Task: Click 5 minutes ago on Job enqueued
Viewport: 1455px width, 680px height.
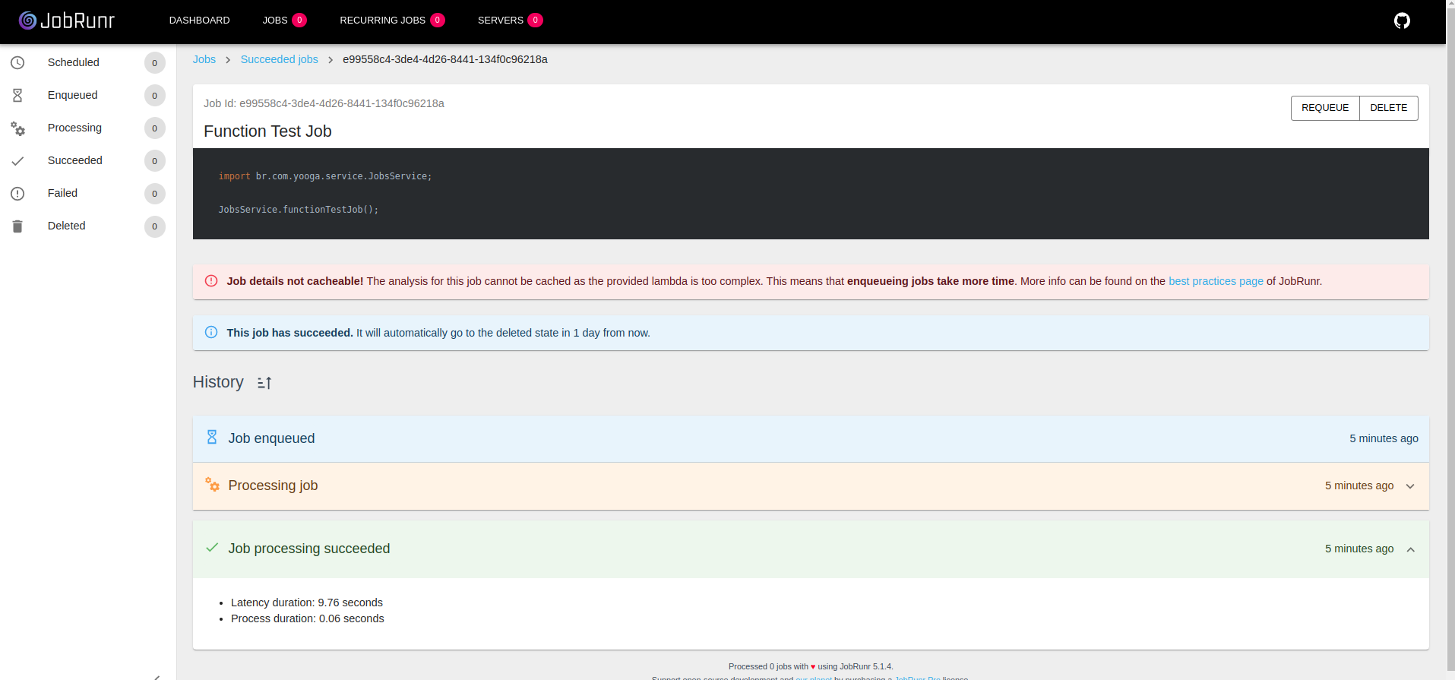Action: click(x=1384, y=438)
